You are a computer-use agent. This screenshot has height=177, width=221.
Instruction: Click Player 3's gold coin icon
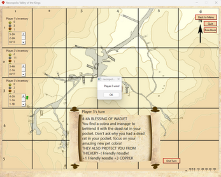tap(10, 84)
